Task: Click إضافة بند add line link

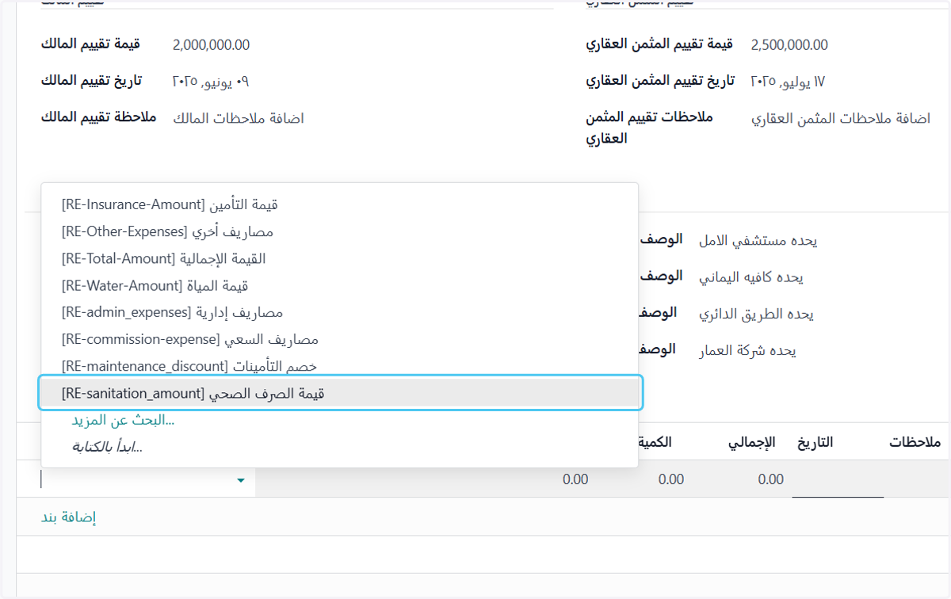Action: coord(68,517)
